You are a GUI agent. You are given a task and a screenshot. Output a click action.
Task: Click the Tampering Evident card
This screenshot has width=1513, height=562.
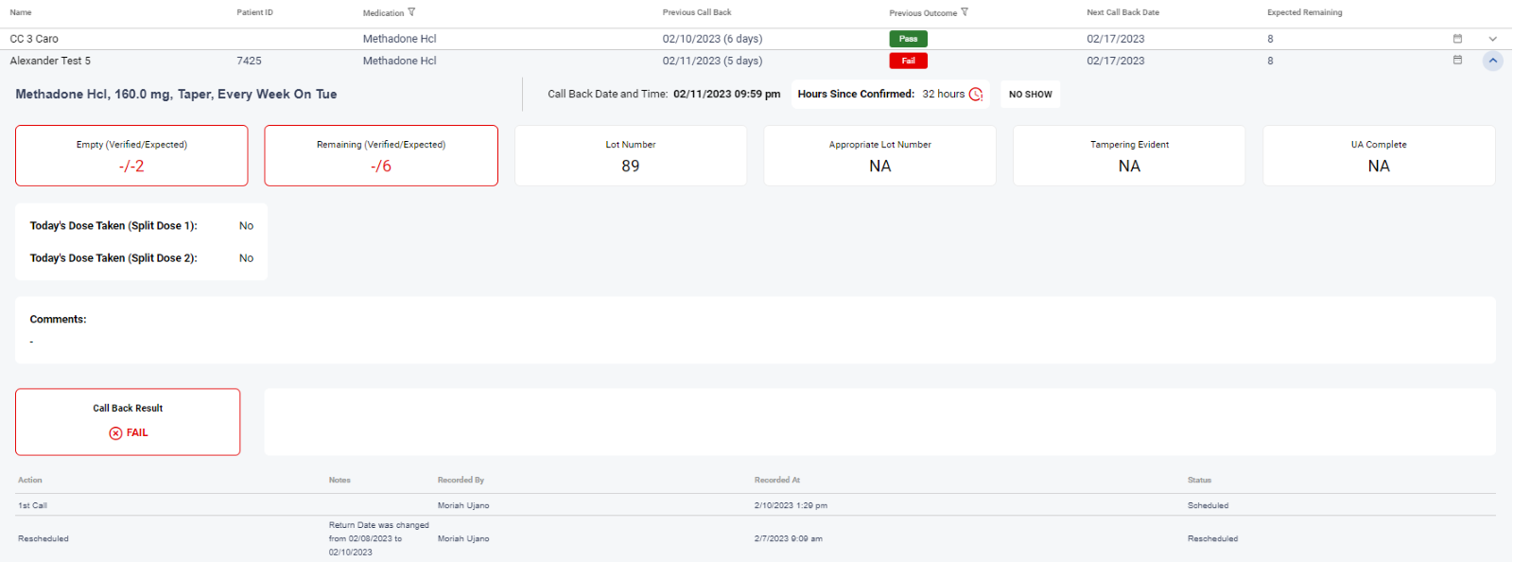tap(1129, 156)
